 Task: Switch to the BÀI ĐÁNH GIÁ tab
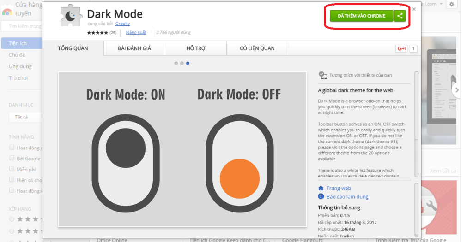point(134,48)
